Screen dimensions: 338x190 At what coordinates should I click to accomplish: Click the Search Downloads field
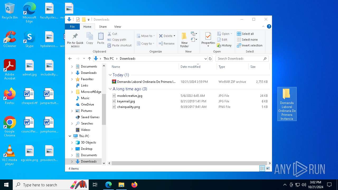click(x=242, y=59)
